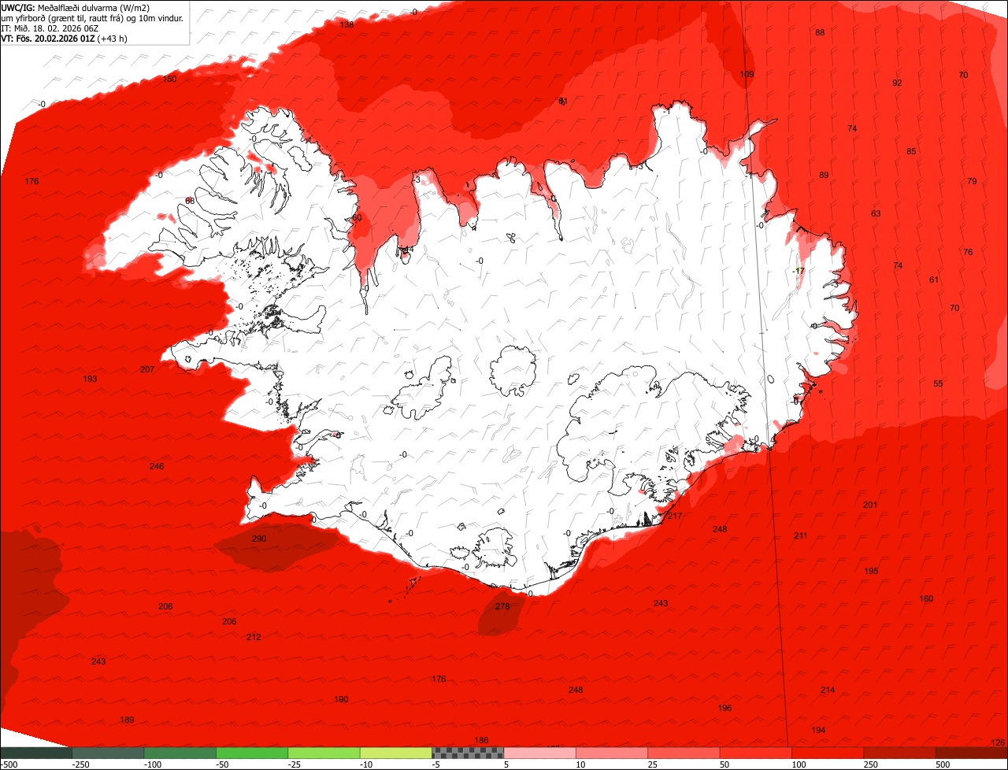
Task: Click the value 89 off the northeast coast
Action: coord(824,175)
